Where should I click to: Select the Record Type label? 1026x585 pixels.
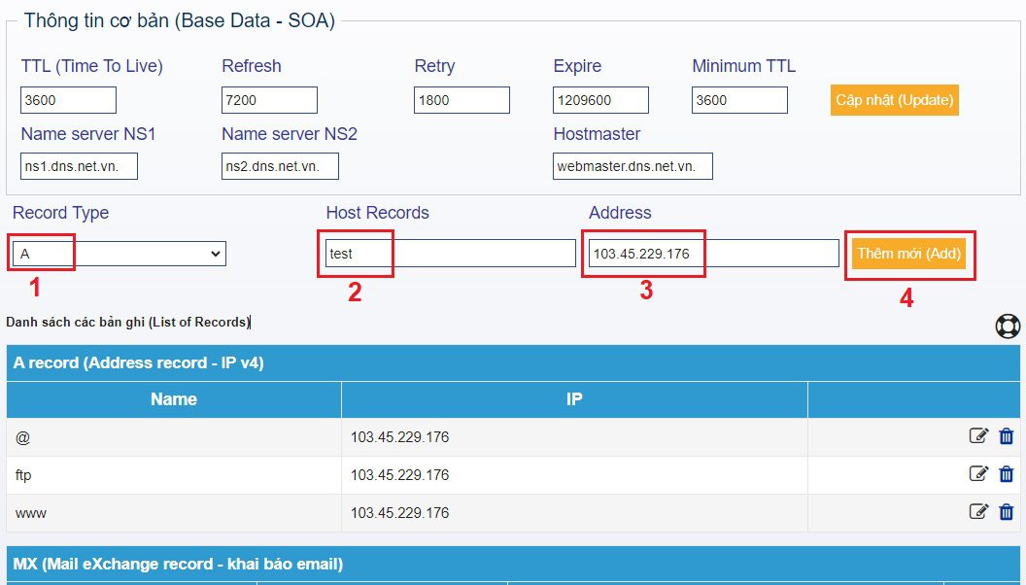61,213
